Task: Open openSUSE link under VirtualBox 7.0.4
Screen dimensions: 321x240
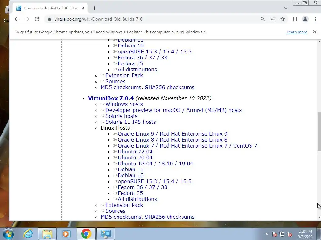Action: point(155,181)
